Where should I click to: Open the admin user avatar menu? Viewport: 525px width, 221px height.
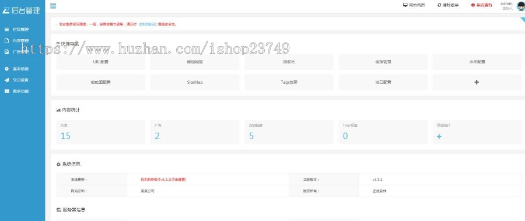point(521,6)
